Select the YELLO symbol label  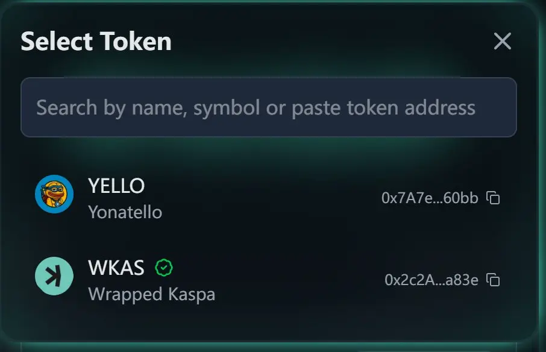116,186
